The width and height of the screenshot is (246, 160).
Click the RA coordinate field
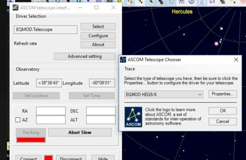pos(51,111)
